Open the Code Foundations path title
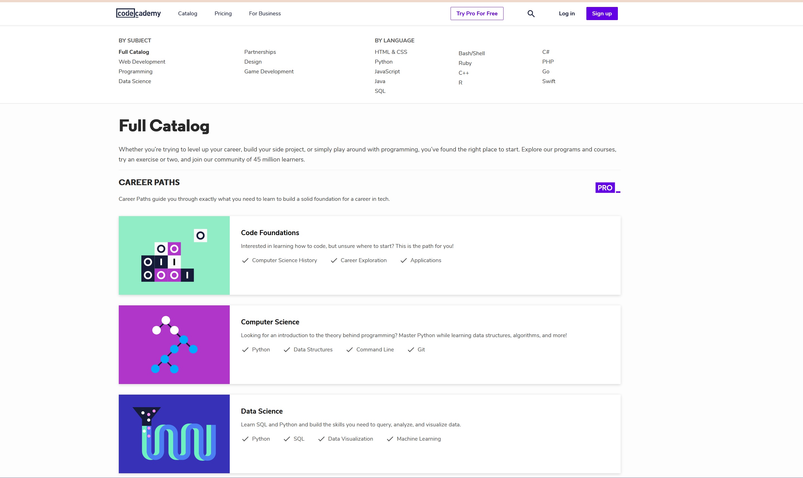 (x=270, y=233)
